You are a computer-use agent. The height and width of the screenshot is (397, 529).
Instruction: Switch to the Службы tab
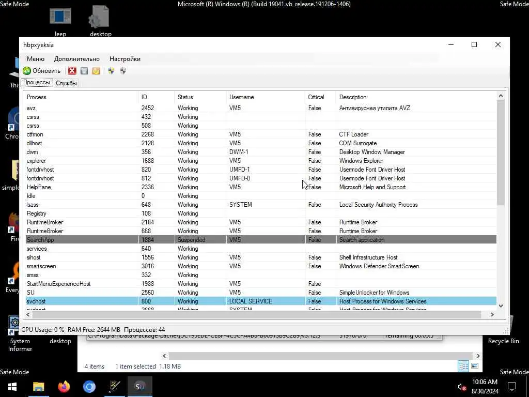[x=66, y=83]
